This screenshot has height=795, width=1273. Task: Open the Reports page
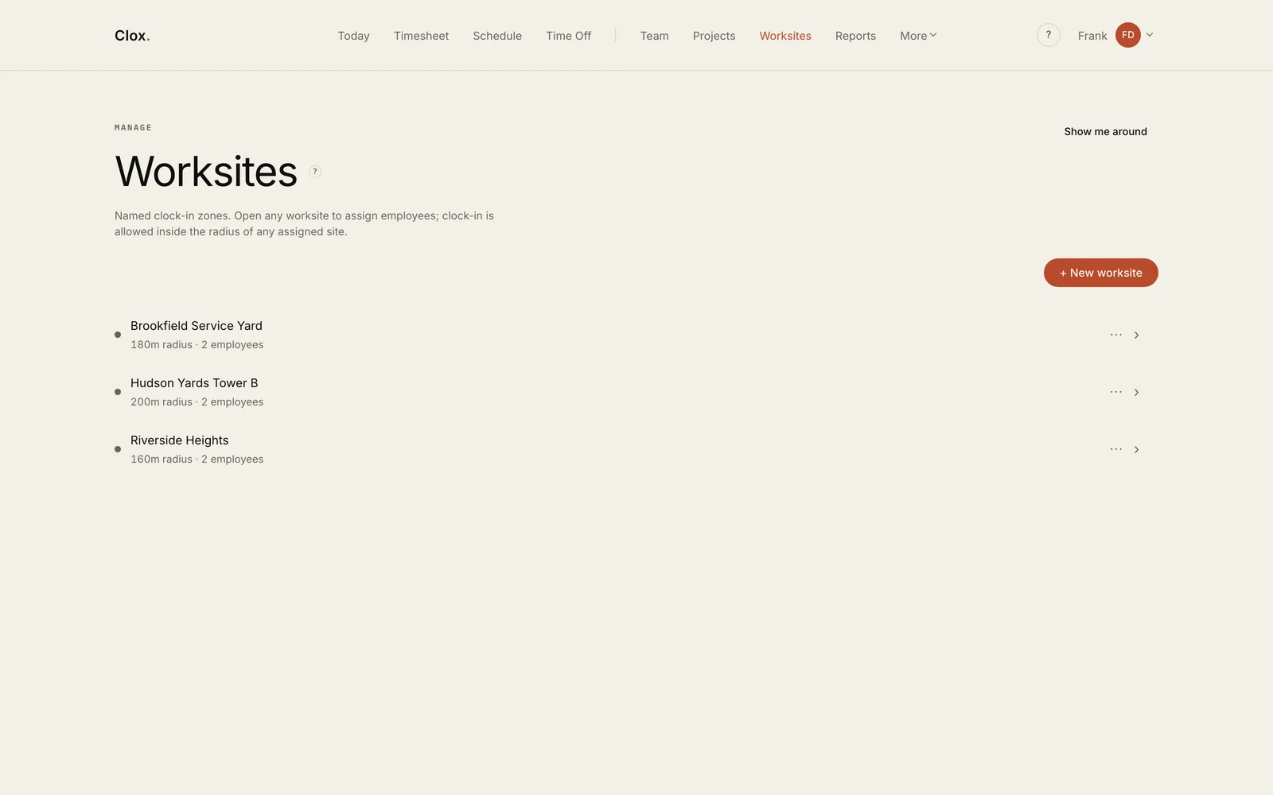pos(855,36)
